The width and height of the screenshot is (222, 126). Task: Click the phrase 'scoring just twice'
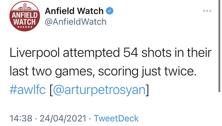tap(147, 72)
